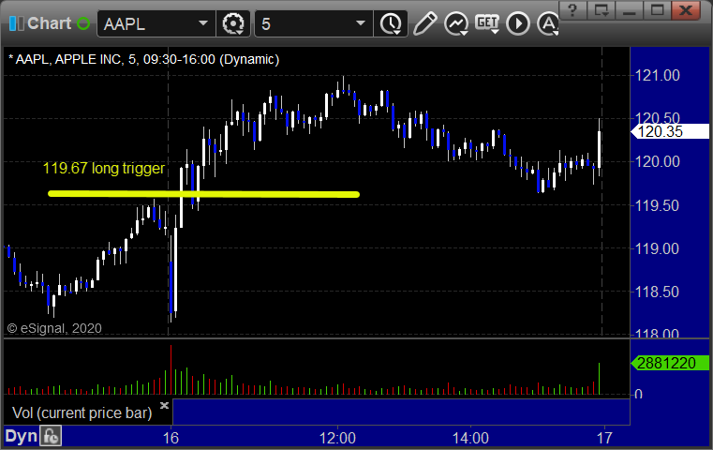Click the 119.00 price axis label

pos(657,248)
